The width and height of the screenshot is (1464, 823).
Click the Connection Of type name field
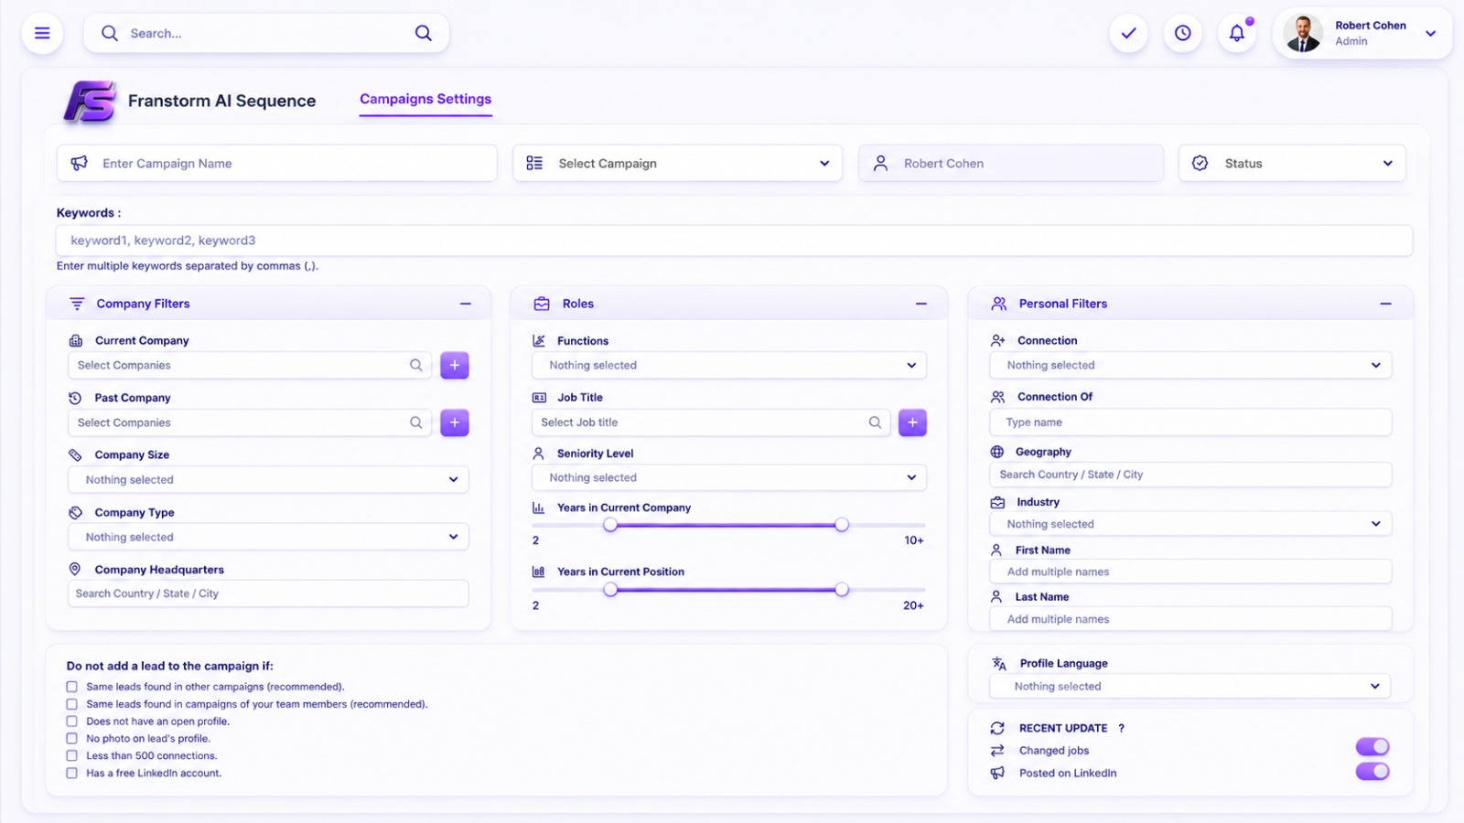pos(1190,422)
